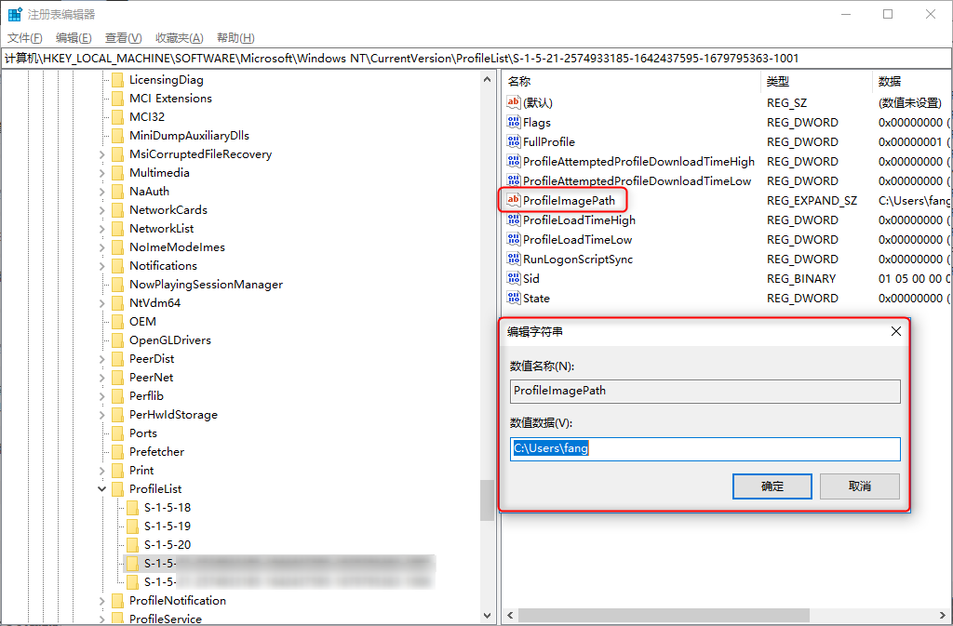Click the ProfileList folder icon

[x=118, y=488]
